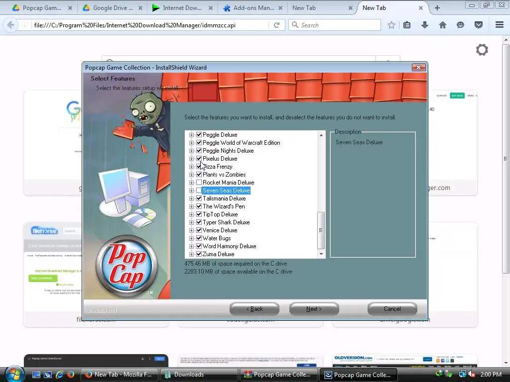Click the Firefox address bar URL

coord(134,25)
